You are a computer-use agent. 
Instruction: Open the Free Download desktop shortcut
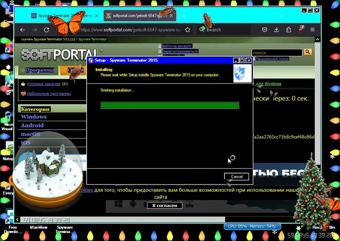pyautogui.click(x=13, y=229)
